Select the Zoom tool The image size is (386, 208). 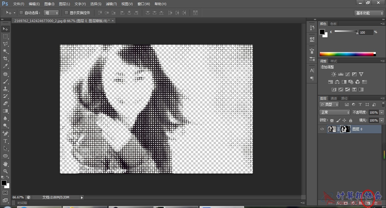(x=5, y=171)
